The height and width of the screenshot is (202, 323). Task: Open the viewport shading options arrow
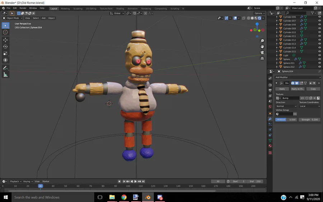click(263, 18)
